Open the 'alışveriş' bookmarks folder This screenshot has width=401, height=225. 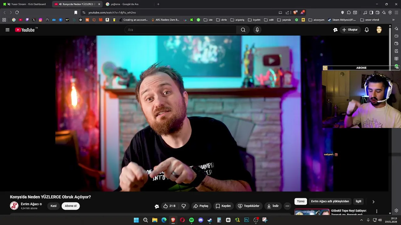[237, 20]
